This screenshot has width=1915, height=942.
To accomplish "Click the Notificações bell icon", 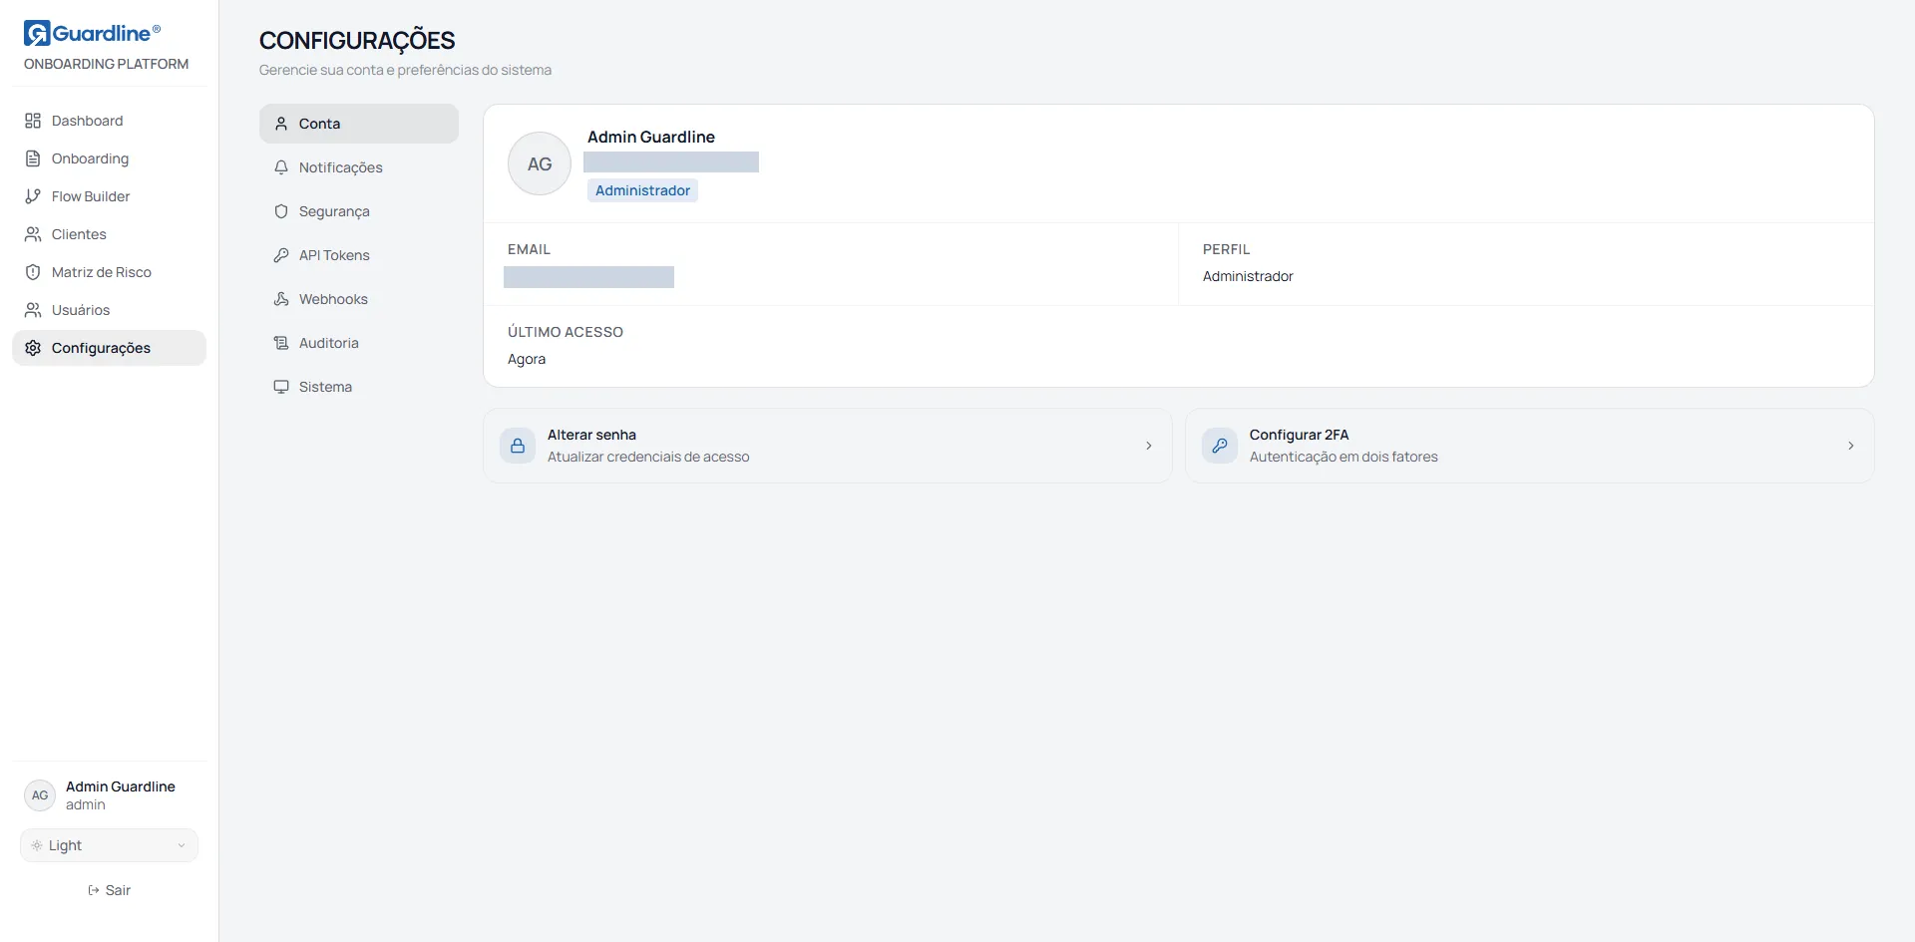I will pos(281,167).
